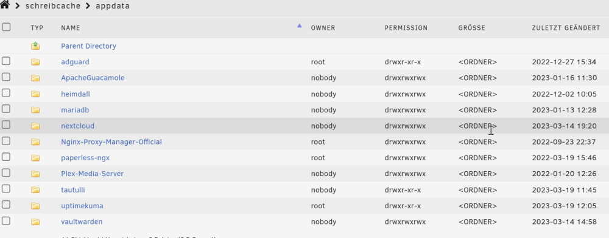Open the vaultwarden folder link
The width and height of the screenshot is (609, 238).
point(82,222)
